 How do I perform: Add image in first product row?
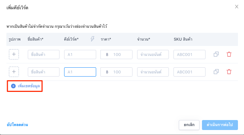14,54
